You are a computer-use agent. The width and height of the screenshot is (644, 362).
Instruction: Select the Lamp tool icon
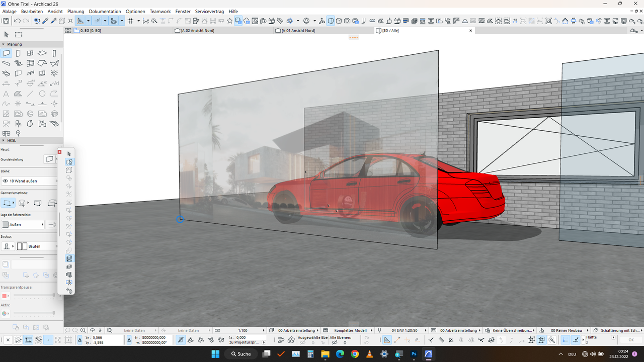point(54,73)
